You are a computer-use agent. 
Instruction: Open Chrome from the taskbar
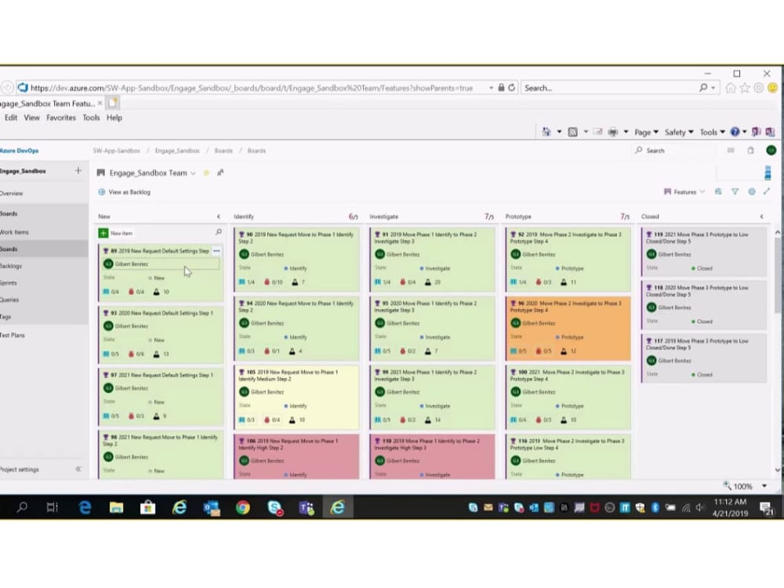tap(243, 507)
